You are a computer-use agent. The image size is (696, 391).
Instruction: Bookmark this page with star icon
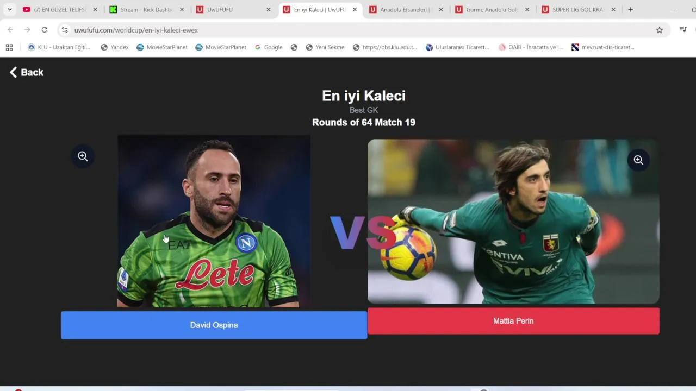tap(660, 30)
